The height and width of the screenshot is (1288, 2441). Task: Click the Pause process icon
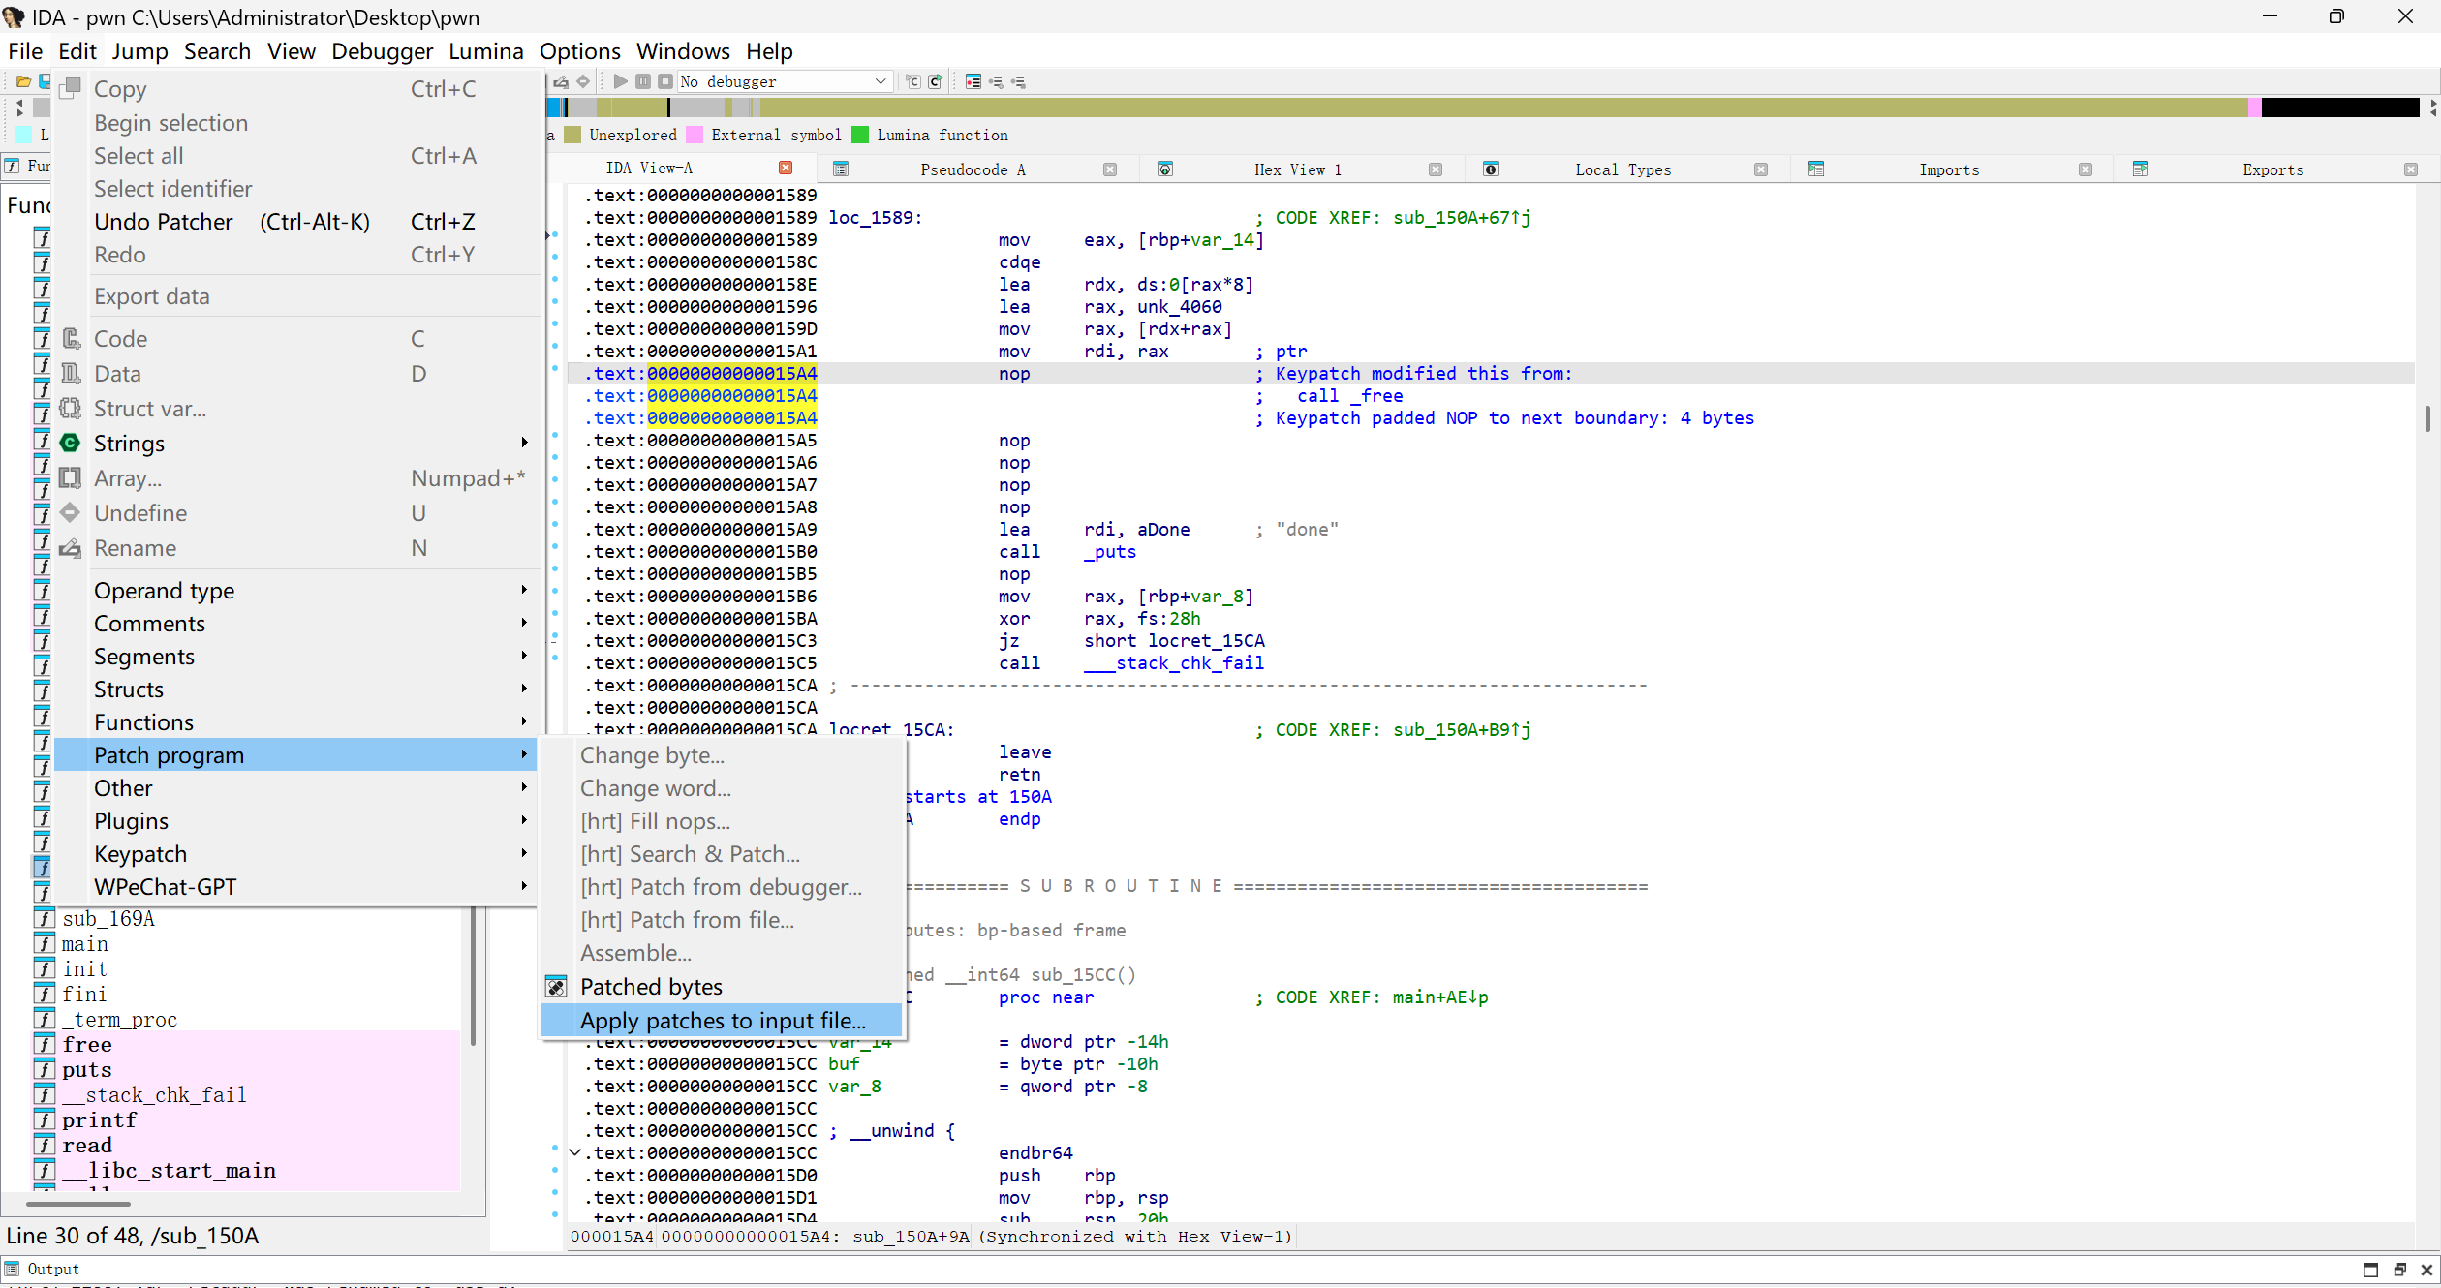click(x=643, y=81)
